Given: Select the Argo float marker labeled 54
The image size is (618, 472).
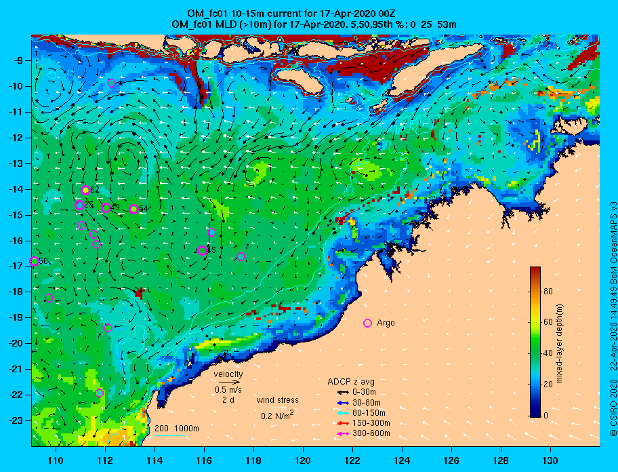Looking at the screenshot, I should [133, 209].
